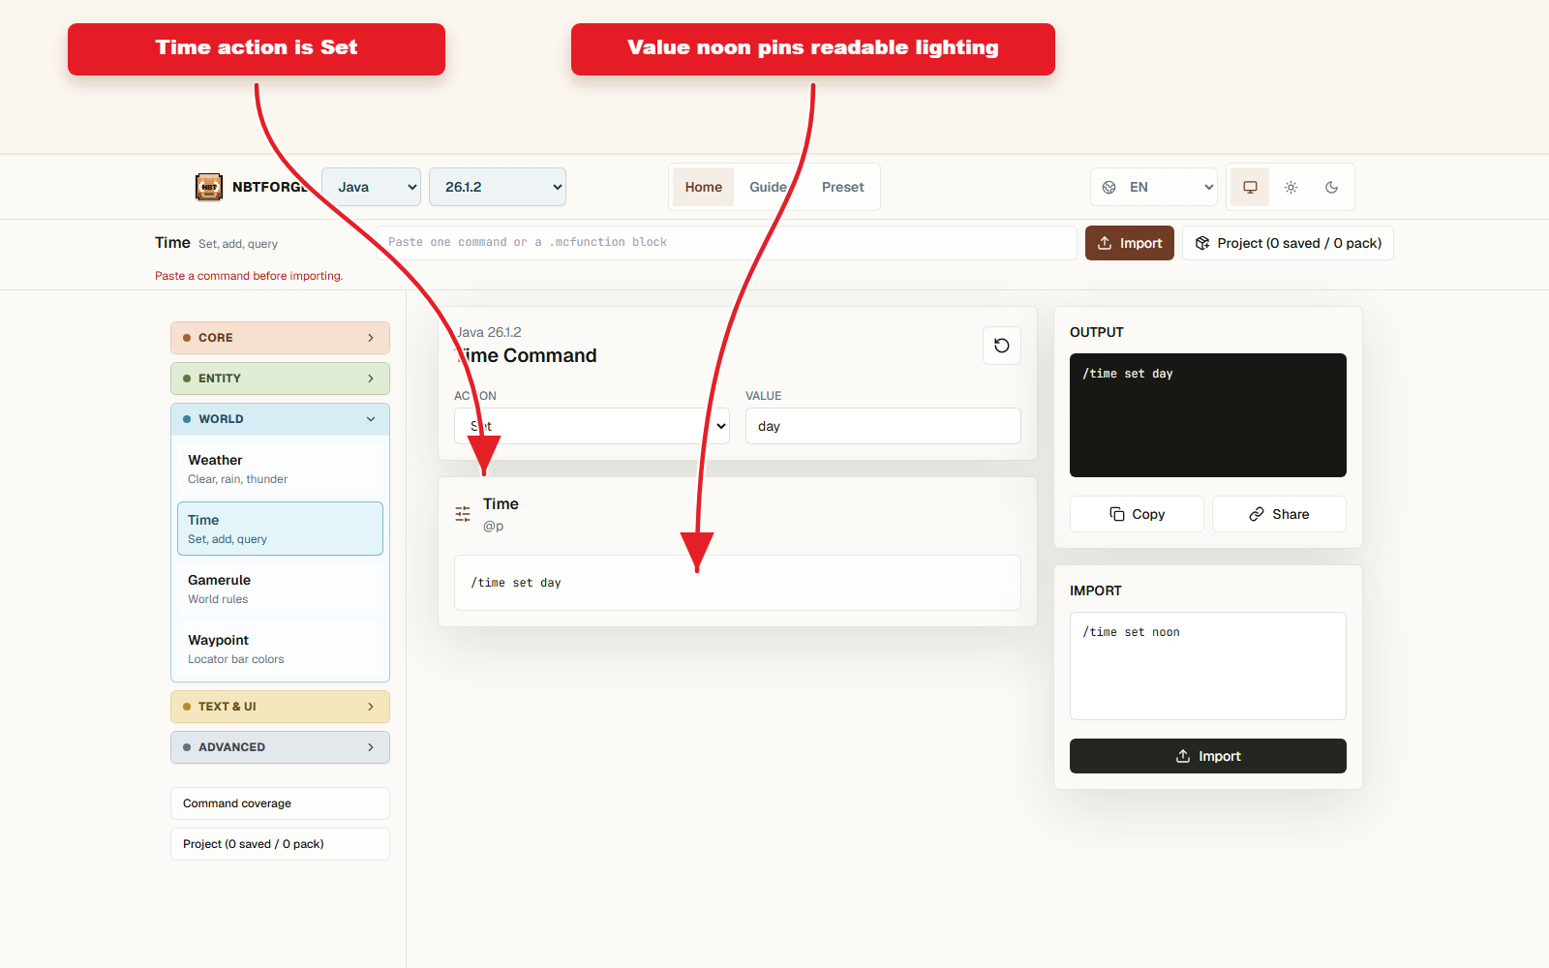Click the black output code box
This screenshot has width=1549, height=968.
pos(1208,415)
